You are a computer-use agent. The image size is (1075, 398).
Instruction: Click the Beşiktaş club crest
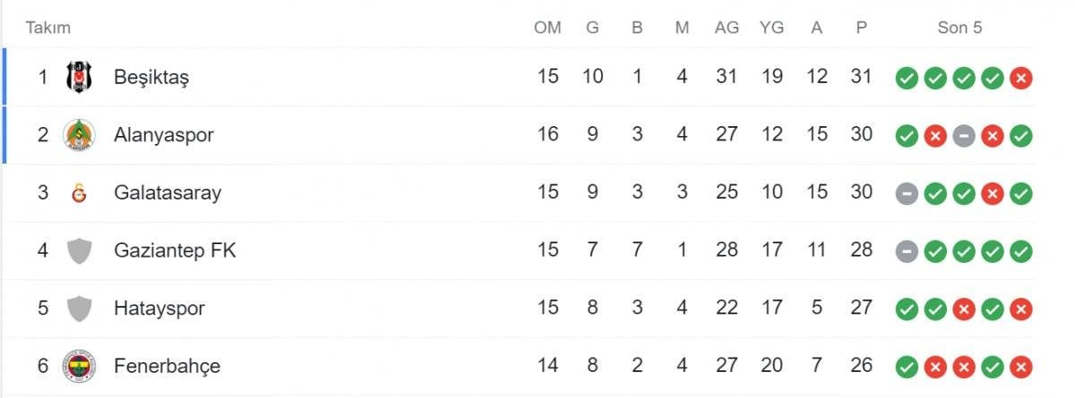pos(79,77)
